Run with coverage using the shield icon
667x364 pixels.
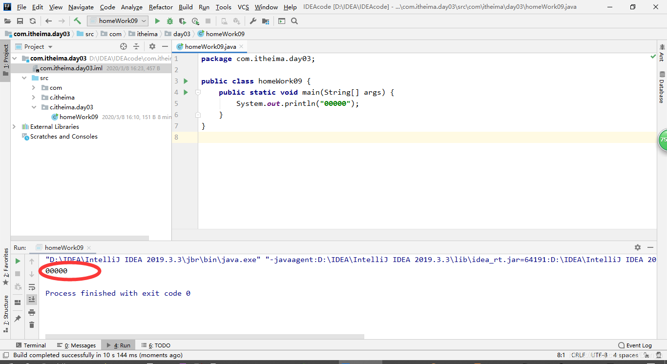tap(183, 21)
